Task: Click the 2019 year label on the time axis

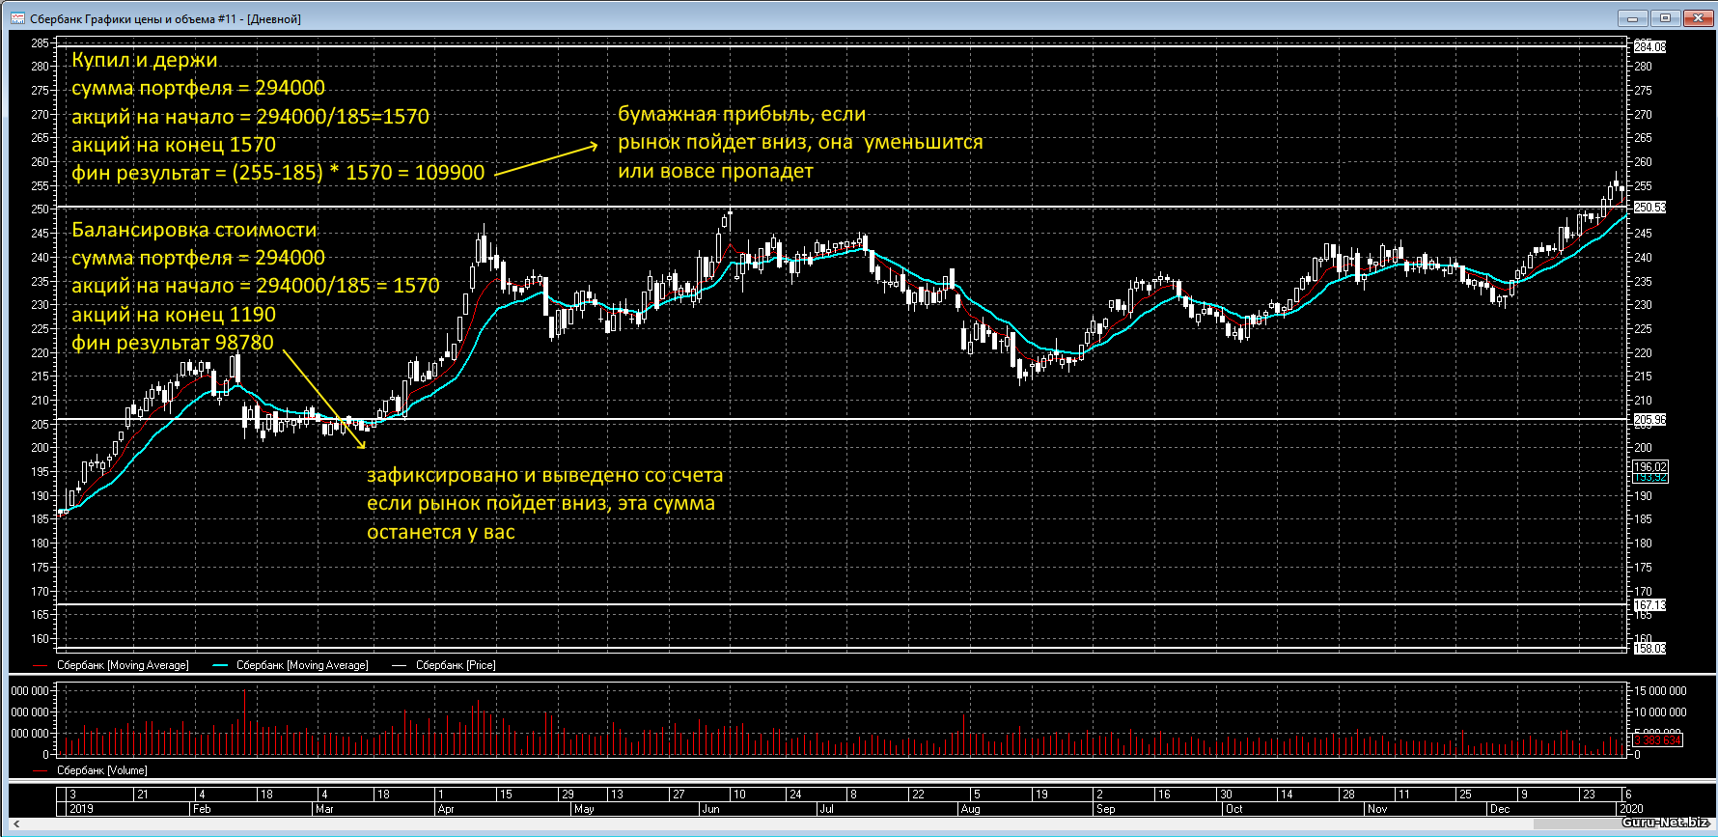Action: 81,809
